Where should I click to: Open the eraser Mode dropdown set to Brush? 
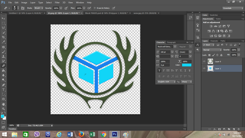tap(38, 8)
